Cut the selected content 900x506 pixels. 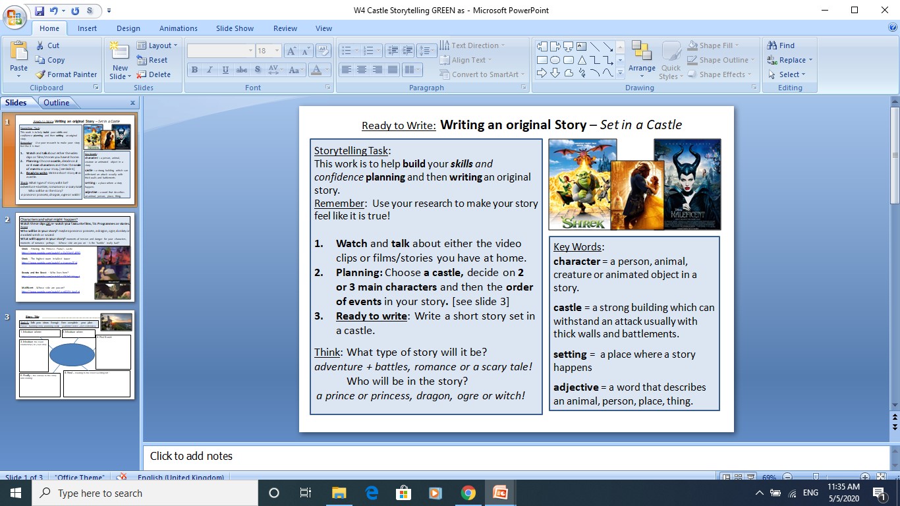(x=47, y=45)
